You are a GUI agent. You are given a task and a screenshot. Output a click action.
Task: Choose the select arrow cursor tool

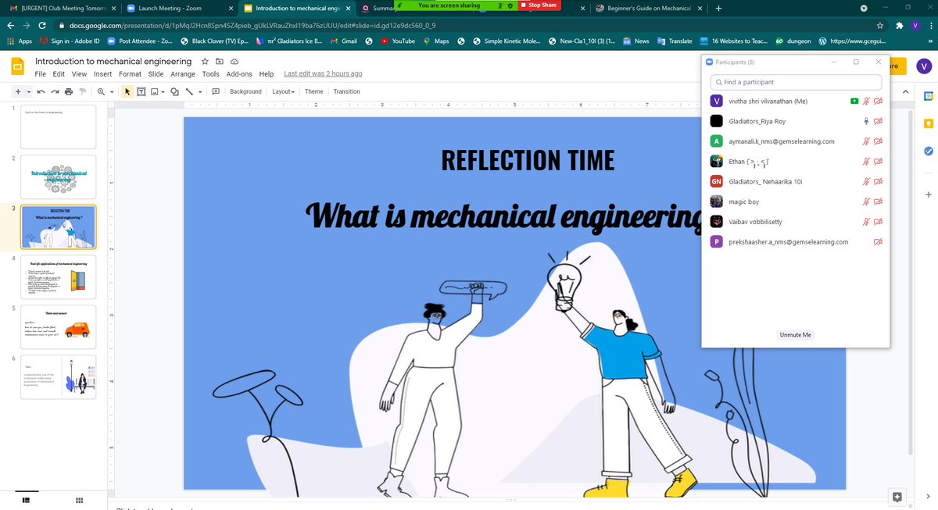[x=129, y=91]
